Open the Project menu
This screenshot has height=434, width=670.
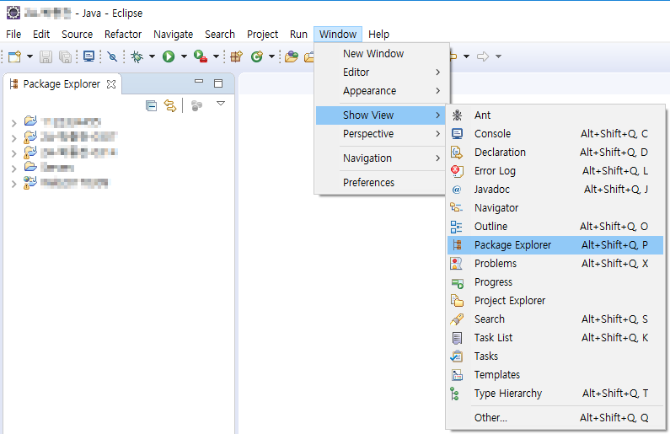[262, 35]
